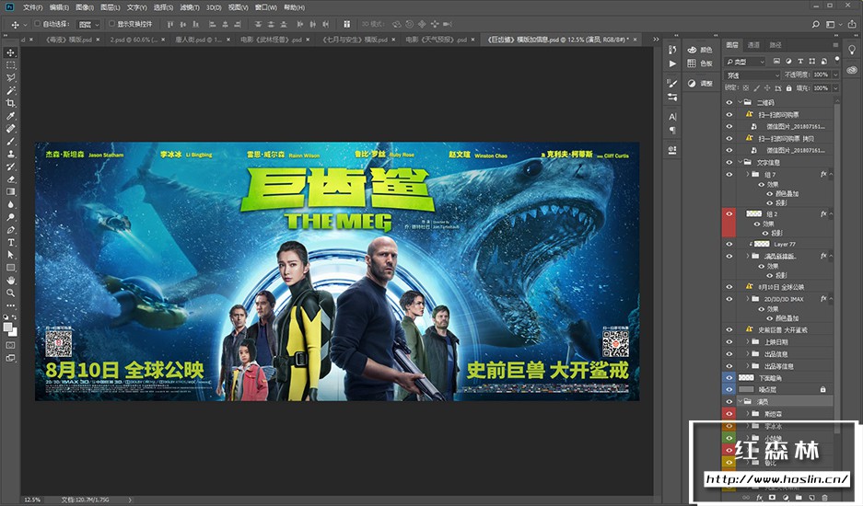Select the Move tool in the toolbox
863x506 pixels.
(10, 52)
